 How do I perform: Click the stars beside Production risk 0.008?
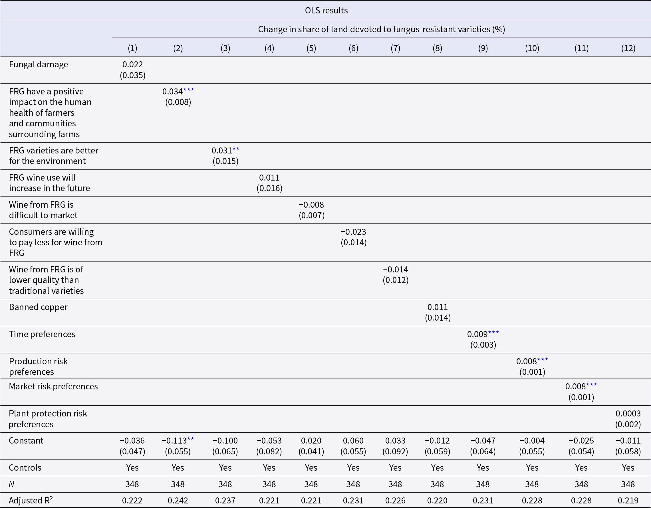pyautogui.click(x=543, y=360)
